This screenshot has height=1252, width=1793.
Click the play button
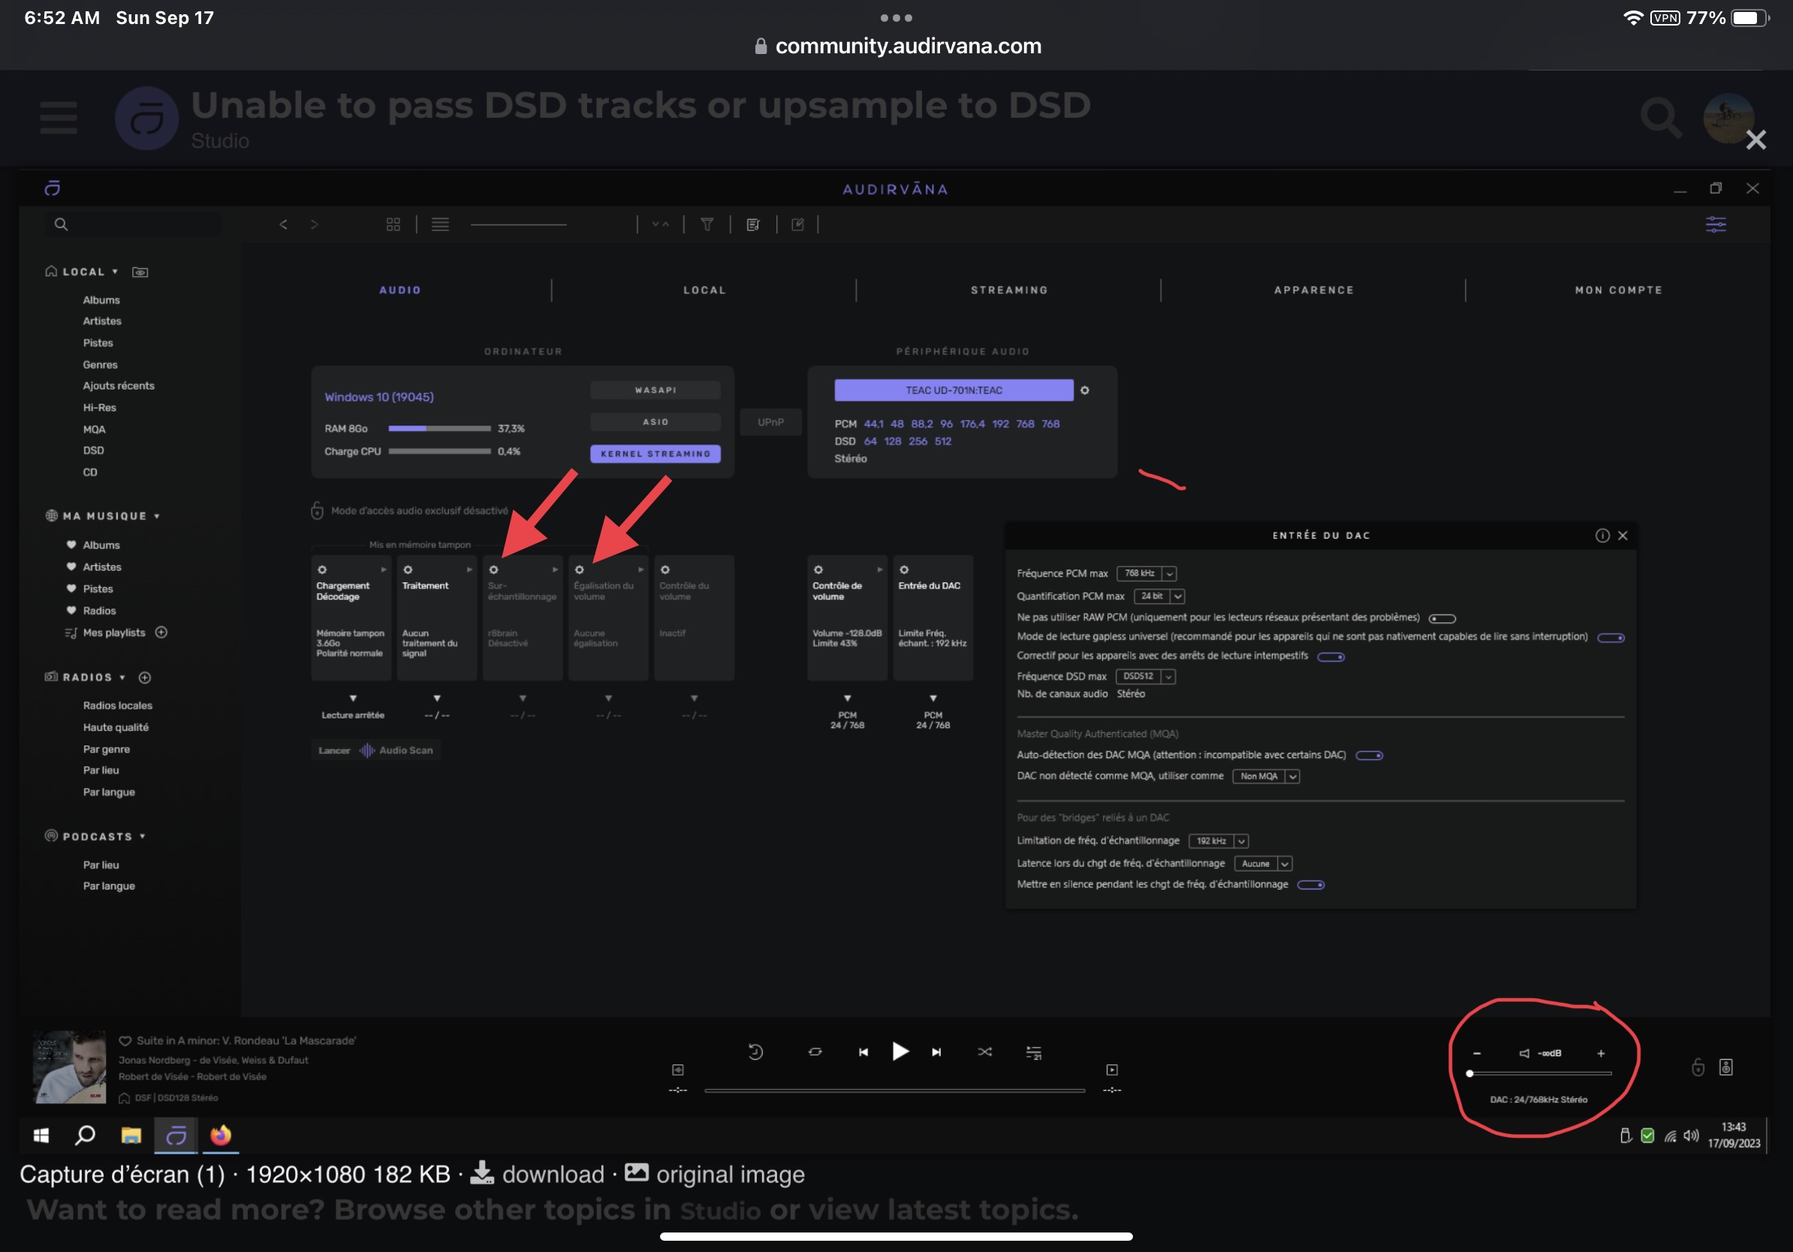point(900,1052)
